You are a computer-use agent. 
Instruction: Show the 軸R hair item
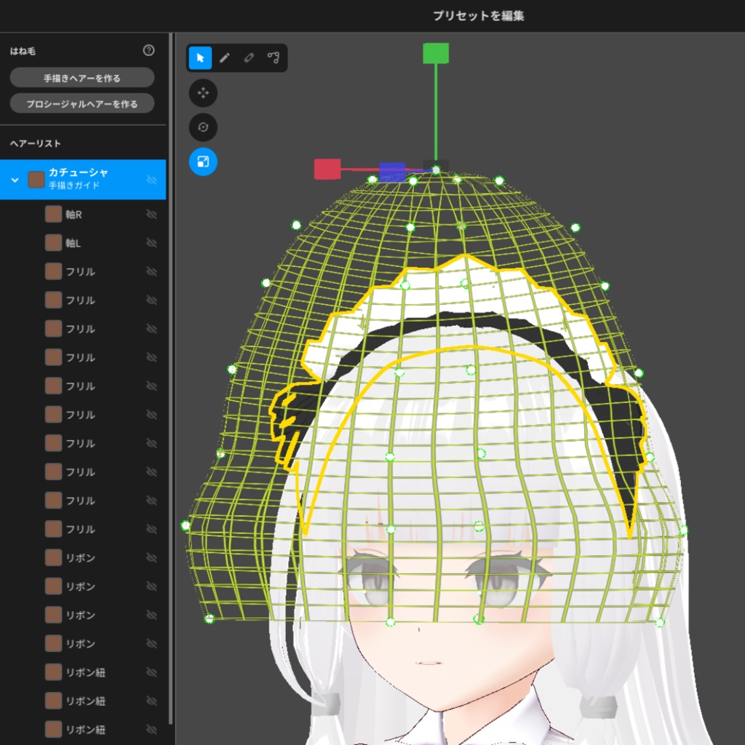(x=151, y=214)
